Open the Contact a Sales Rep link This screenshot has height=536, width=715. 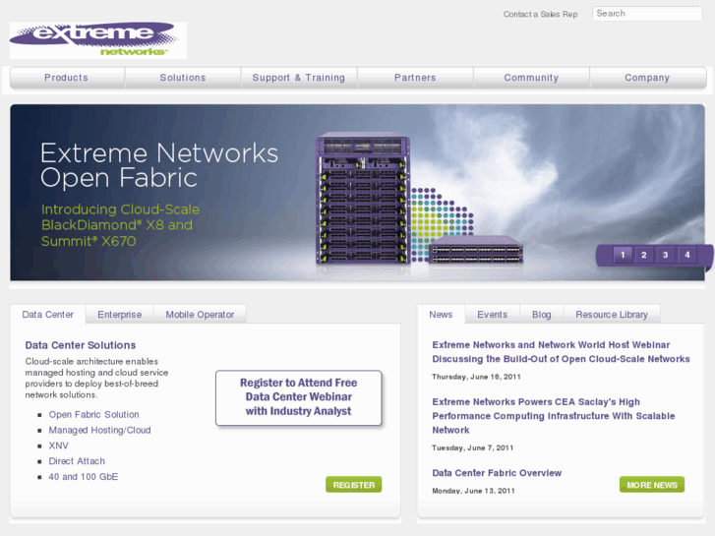pyautogui.click(x=540, y=14)
